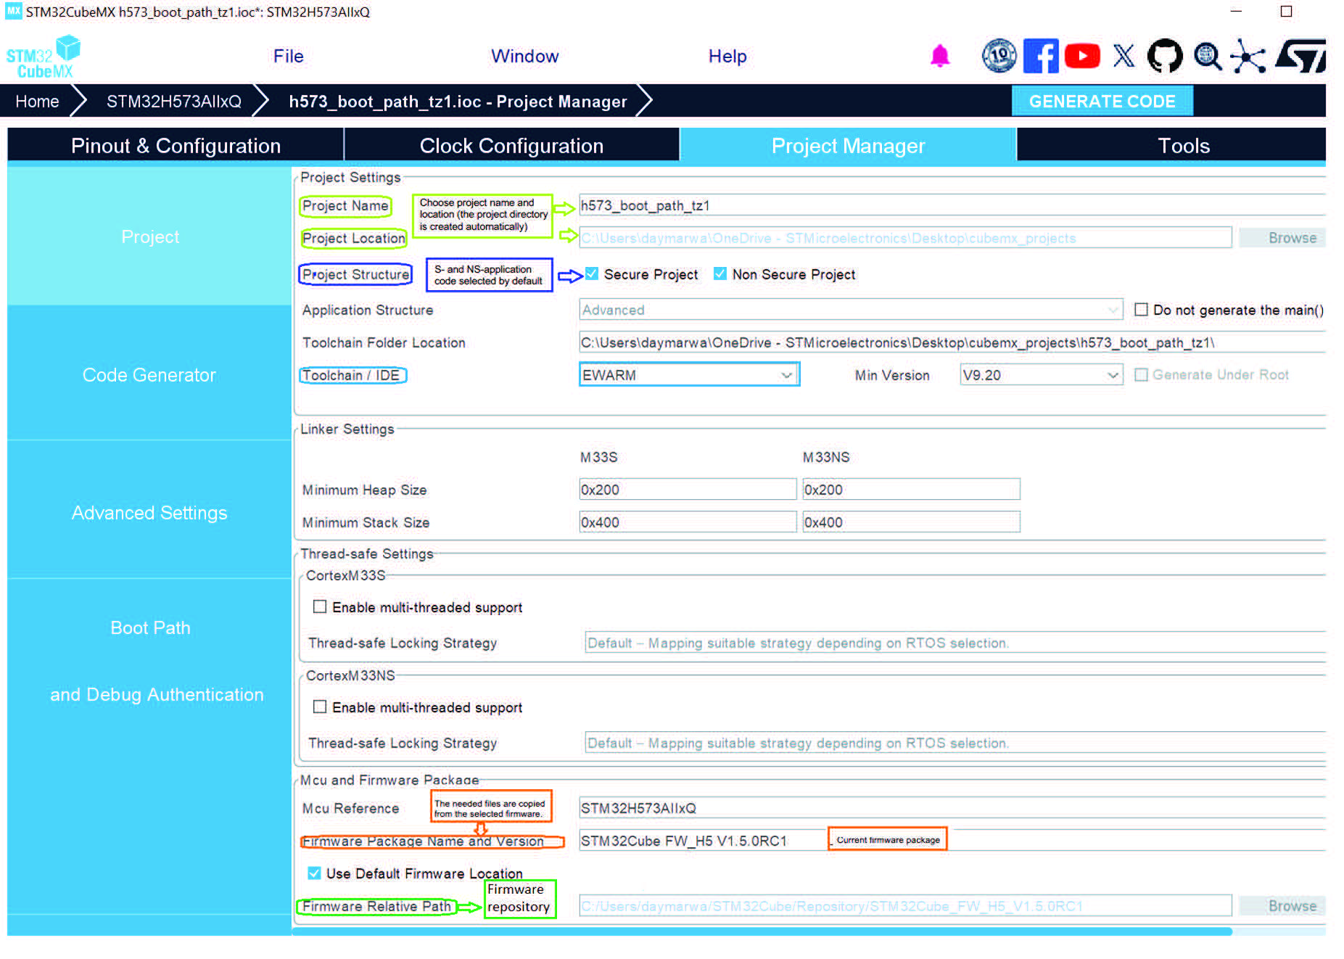Switch to the Tools tab
This screenshot has height=959, width=1344.
click(1171, 145)
